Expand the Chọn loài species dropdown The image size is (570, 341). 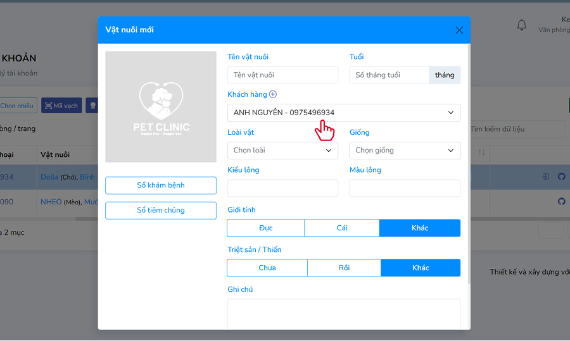282,151
